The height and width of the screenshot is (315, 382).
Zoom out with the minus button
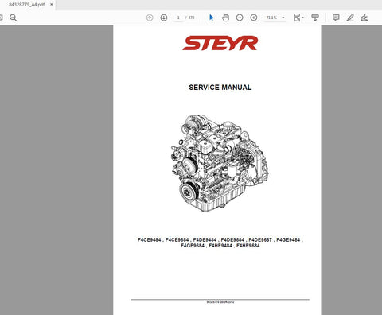click(x=240, y=17)
